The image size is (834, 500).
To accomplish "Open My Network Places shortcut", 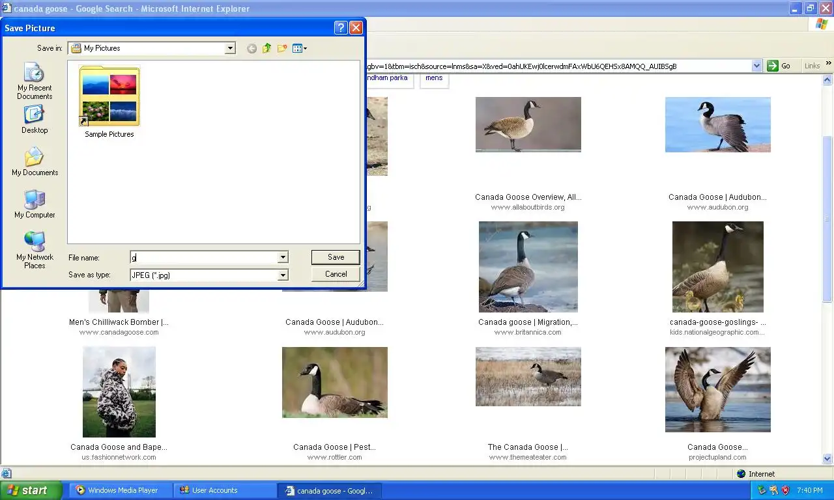I will coord(35,250).
